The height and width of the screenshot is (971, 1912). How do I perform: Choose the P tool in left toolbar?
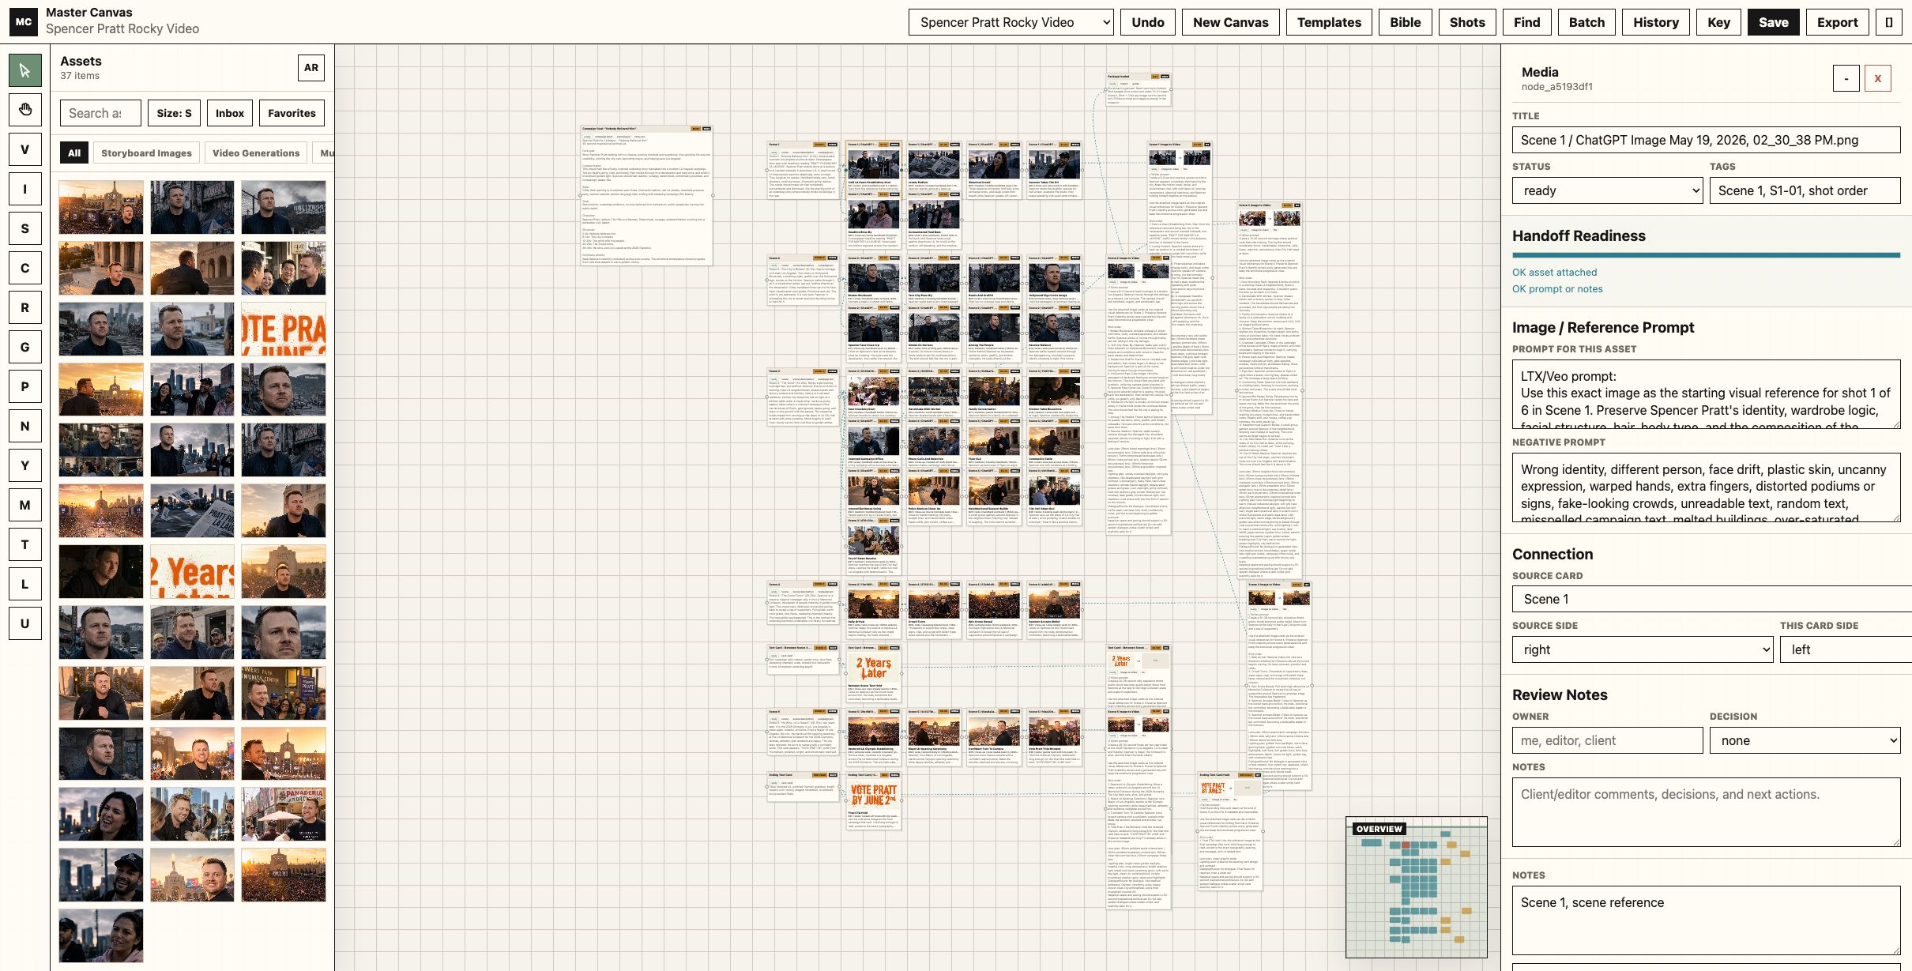(x=24, y=386)
